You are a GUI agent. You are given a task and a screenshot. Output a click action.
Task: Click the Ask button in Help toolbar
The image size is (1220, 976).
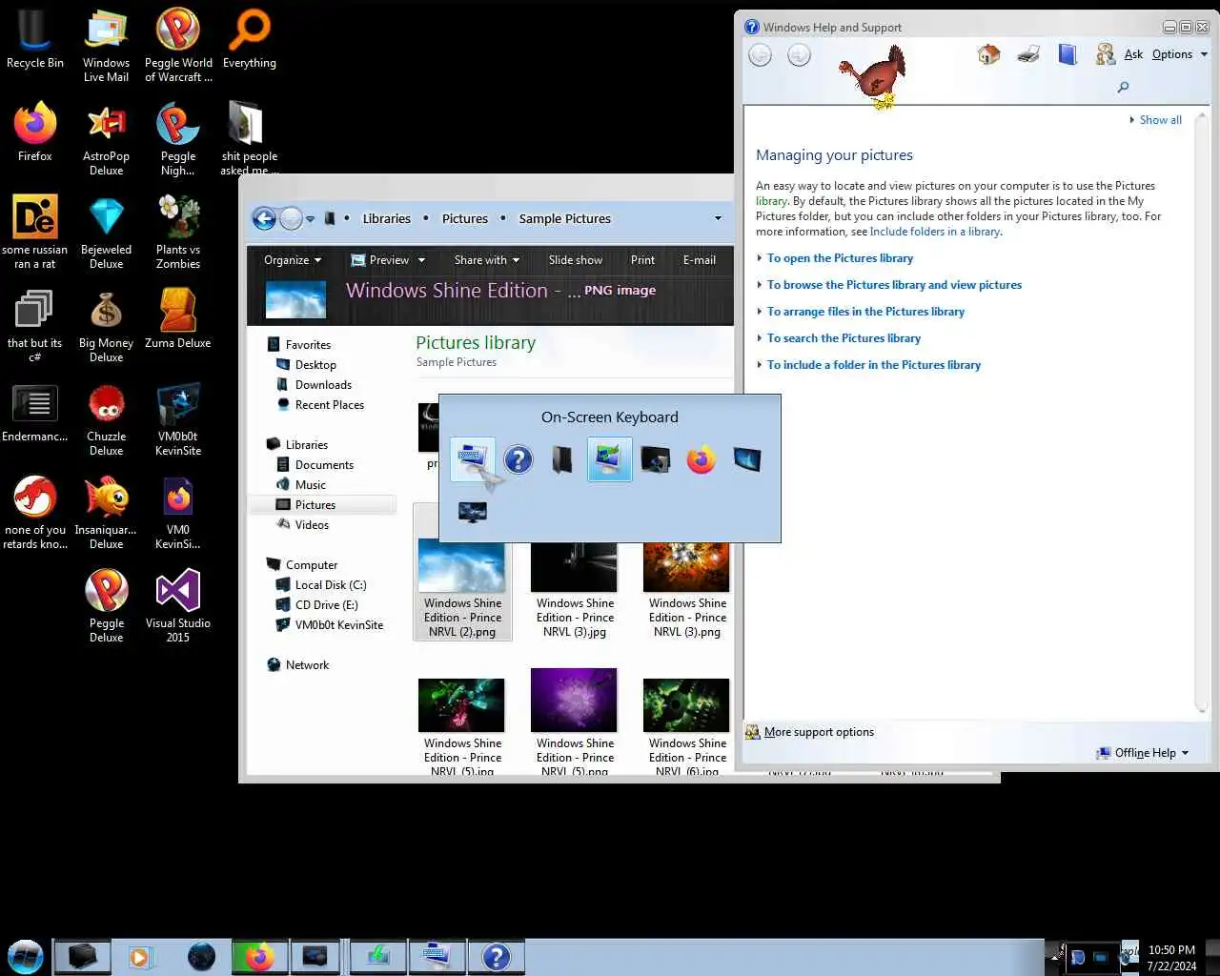(1133, 54)
